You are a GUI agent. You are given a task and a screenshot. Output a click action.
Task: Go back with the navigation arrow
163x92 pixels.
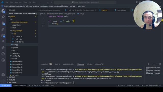[x=48, y=2]
